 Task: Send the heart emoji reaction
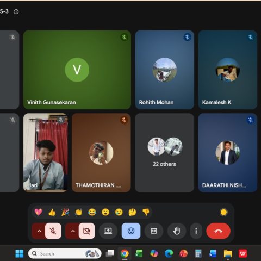[39, 212]
